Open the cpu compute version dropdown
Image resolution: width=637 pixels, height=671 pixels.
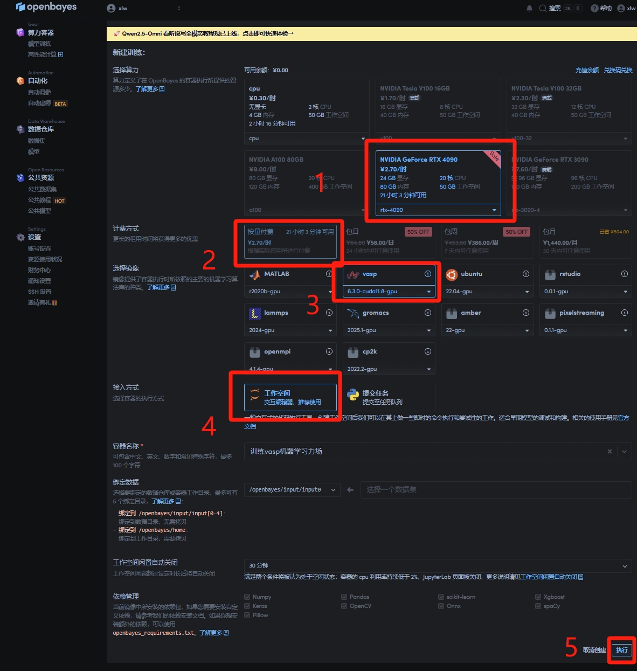click(x=307, y=139)
